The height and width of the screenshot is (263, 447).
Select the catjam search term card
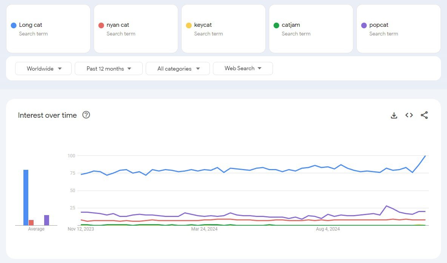pos(311,29)
